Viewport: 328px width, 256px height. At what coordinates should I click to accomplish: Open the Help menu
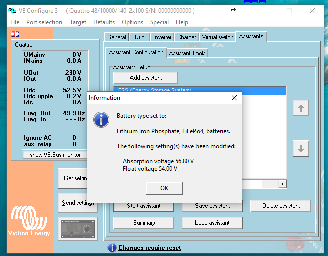coord(182,22)
